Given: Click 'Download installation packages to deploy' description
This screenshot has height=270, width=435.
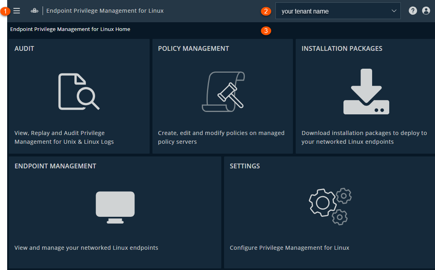Looking at the screenshot, I should point(364,137).
